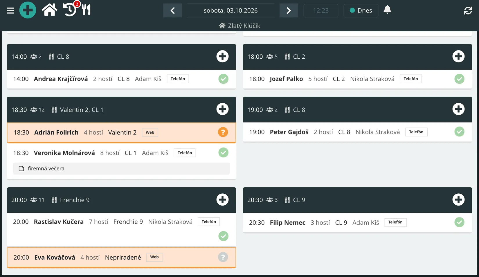
Task: Click grey question status for Eva Kováčová
Action: [223, 257]
